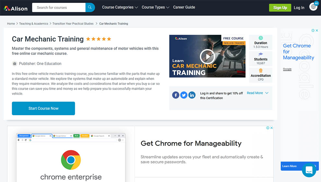This screenshot has width=321, height=182.
Task: Open Career Guide
Action: click(184, 7)
